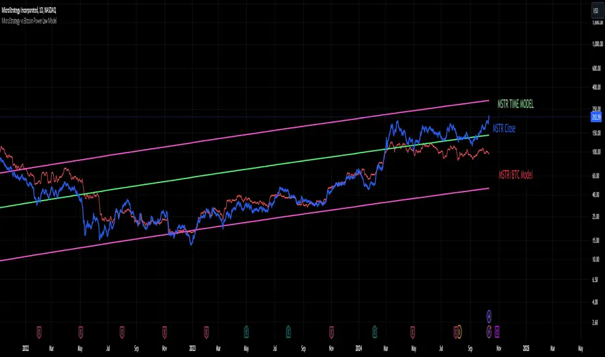Click the green August 2023 earnings marker
Viewport: 605px width, 357px height.
pyautogui.click(x=288, y=332)
